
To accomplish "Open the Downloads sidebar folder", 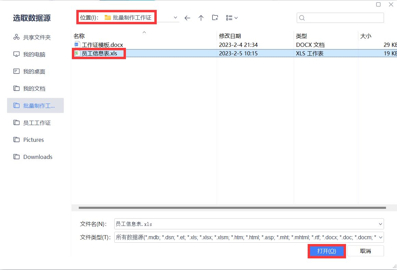I will point(36,157).
